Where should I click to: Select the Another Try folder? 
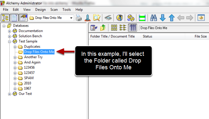pos(33,57)
